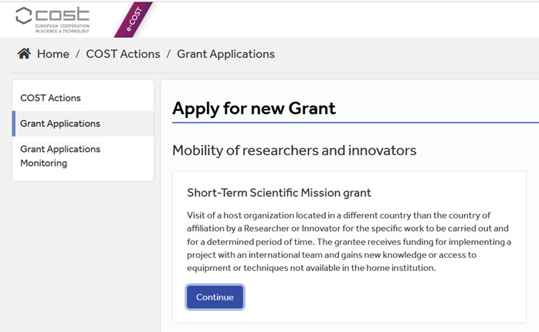The width and height of the screenshot is (539, 332).
Task: Open Grant Applications Monitoring sidebar item
Action: [60, 156]
